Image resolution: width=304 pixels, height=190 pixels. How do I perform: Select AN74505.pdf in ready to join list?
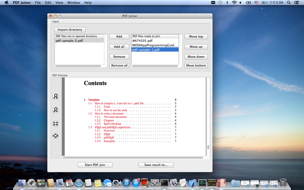155,41
